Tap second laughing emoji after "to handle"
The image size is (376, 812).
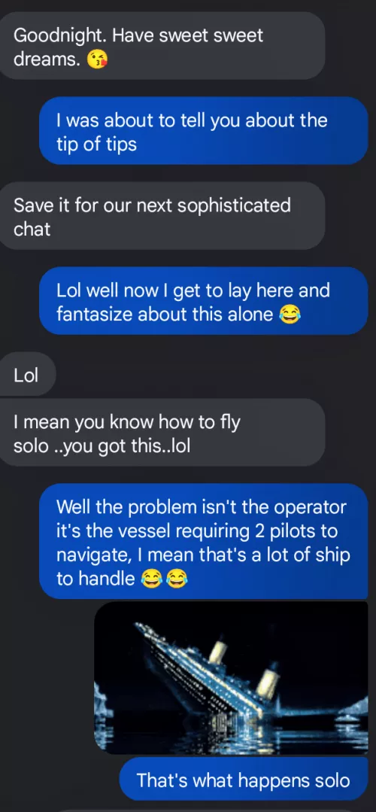[x=177, y=579]
